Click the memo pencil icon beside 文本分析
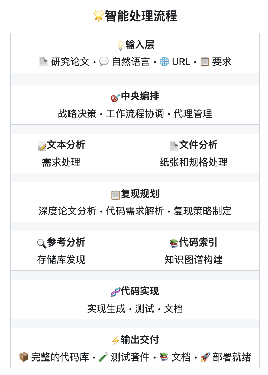The width and height of the screenshot is (268, 375). [x=42, y=146]
